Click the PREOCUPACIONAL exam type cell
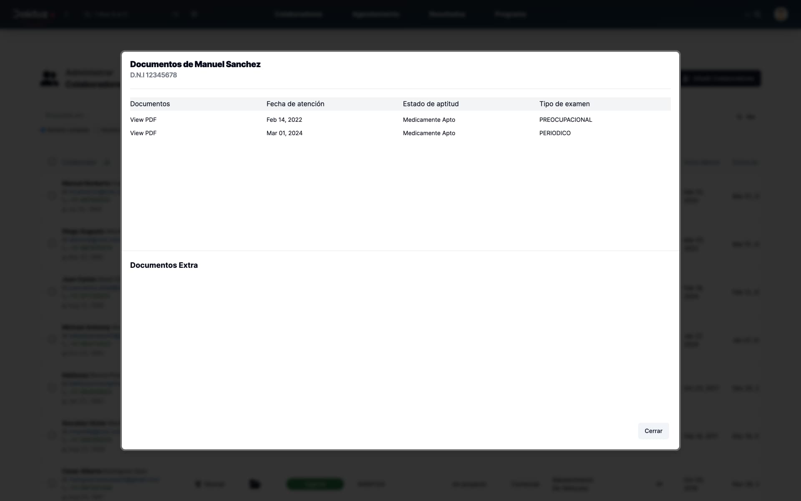 point(565,120)
